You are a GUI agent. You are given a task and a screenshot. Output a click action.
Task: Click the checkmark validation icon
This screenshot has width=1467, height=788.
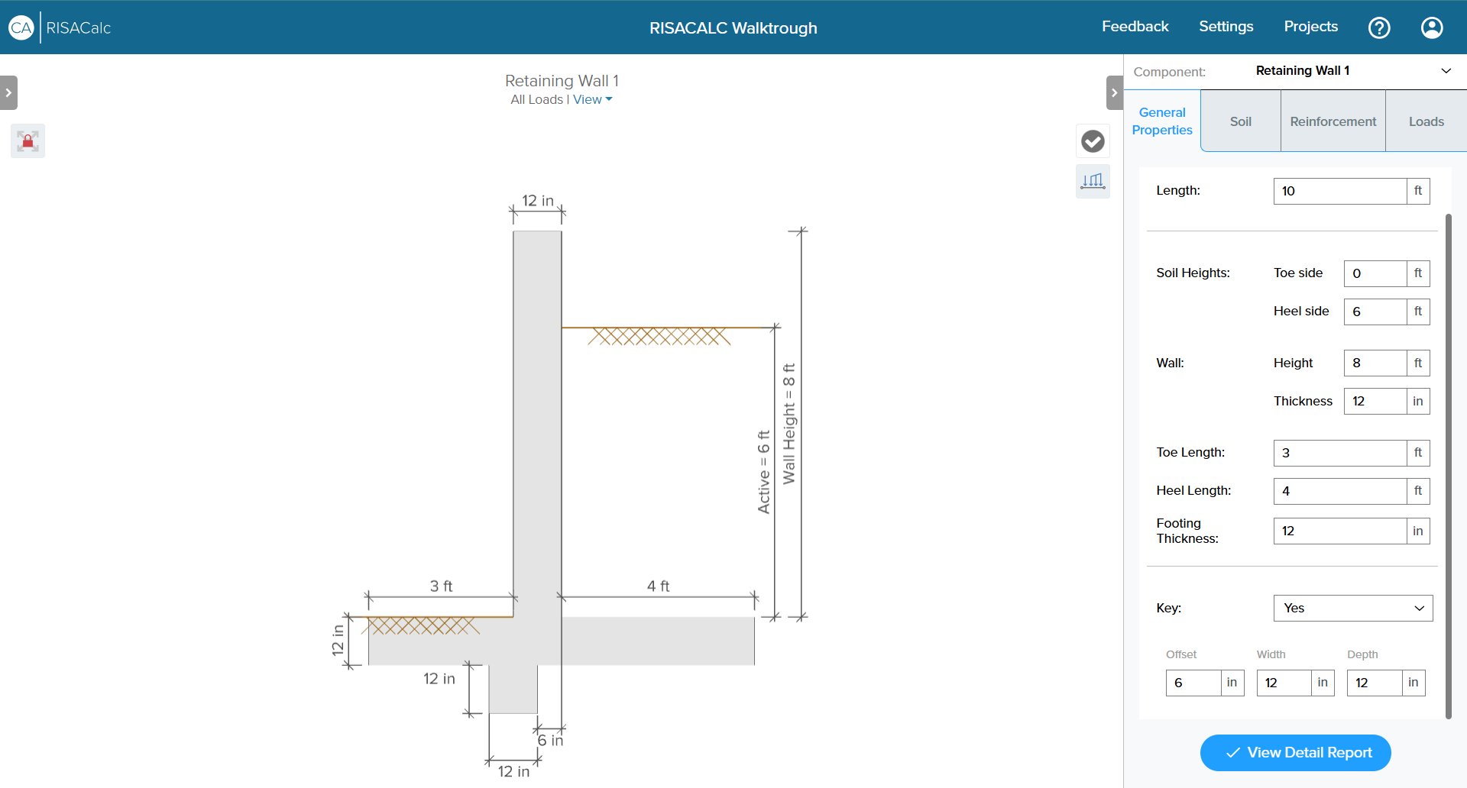[1093, 141]
